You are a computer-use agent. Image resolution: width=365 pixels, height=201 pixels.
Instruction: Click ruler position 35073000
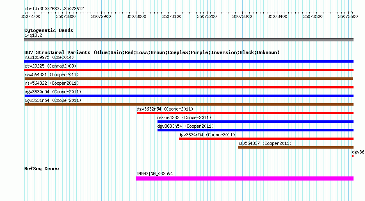point(136,16)
